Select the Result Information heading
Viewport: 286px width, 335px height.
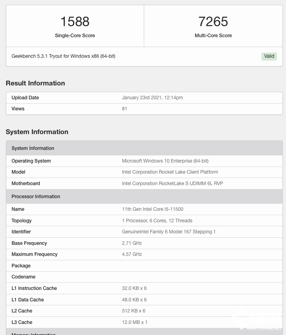click(35, 83)
